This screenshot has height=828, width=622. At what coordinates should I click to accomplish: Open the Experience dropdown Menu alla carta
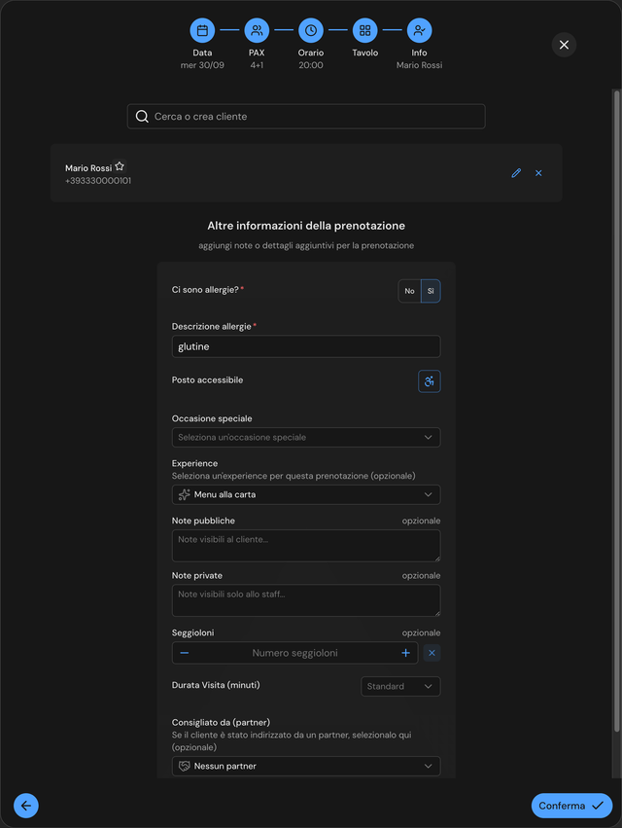[x=306, y=495]
